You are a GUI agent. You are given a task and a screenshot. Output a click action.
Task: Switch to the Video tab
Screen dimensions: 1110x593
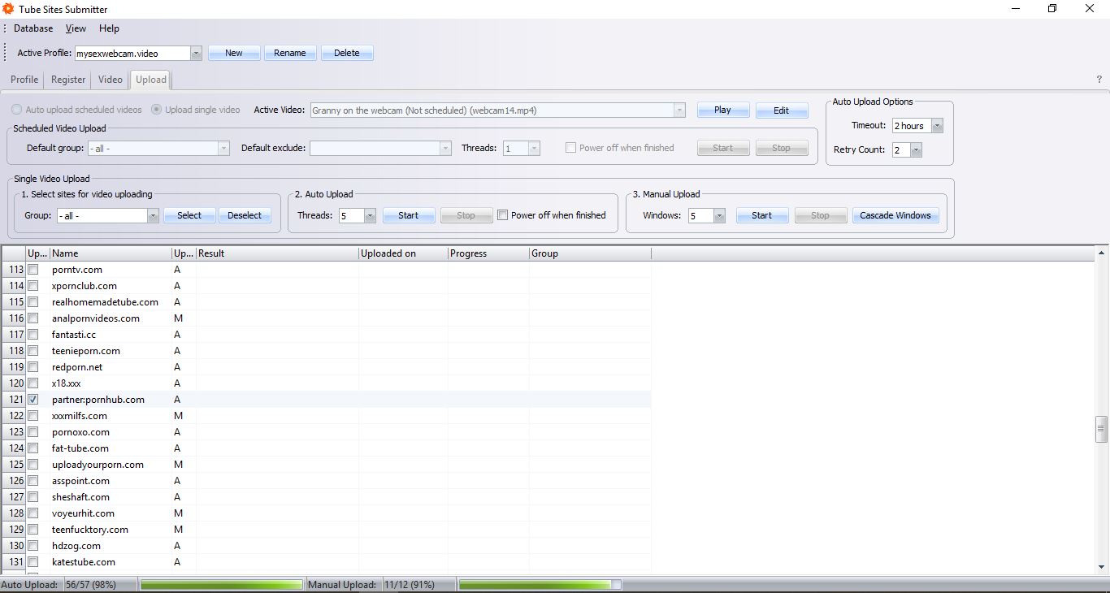point(111,80)
